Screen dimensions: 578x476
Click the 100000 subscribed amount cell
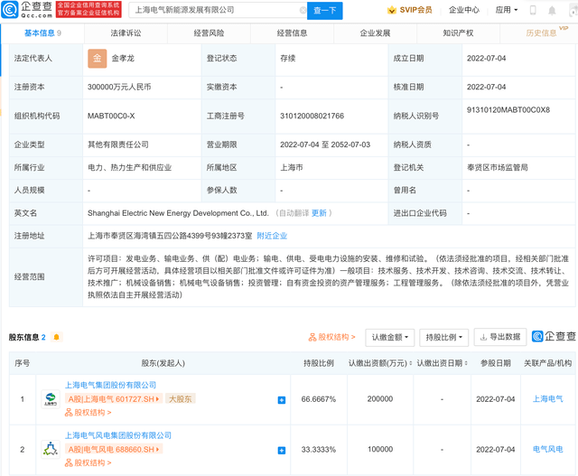point(380,450)
